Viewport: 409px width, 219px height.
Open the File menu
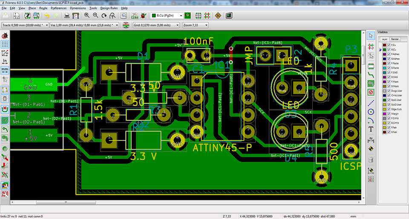(x=4, y=8)
